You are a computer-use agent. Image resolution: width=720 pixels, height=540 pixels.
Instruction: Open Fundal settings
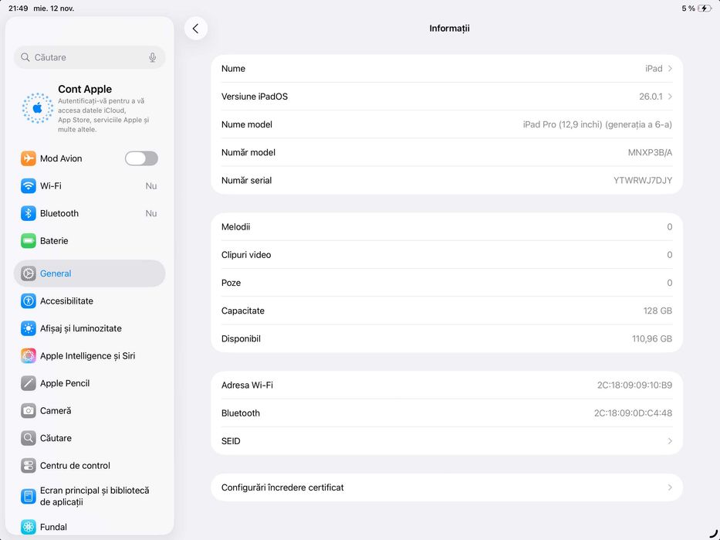coord(90,527)
